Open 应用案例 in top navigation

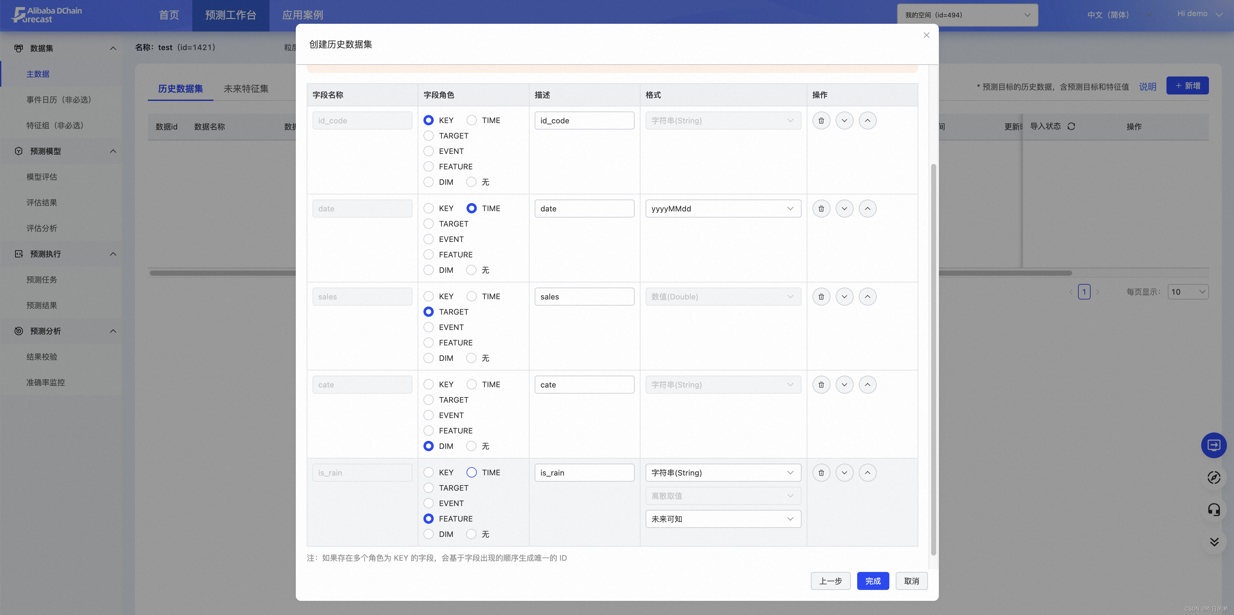pyautogui.click(x=302, y=15)
